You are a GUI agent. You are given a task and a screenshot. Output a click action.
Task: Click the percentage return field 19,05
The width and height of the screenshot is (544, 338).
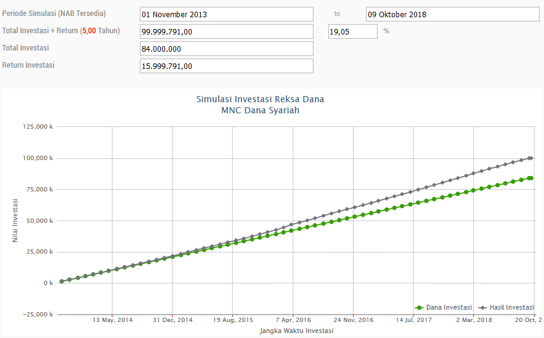click(352, 31)
